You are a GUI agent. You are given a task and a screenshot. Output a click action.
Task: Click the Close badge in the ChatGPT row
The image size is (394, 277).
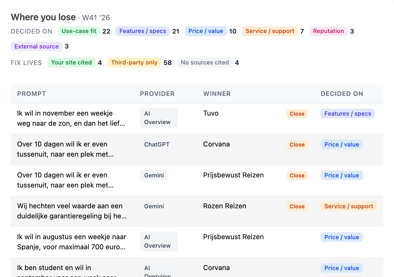297,145
